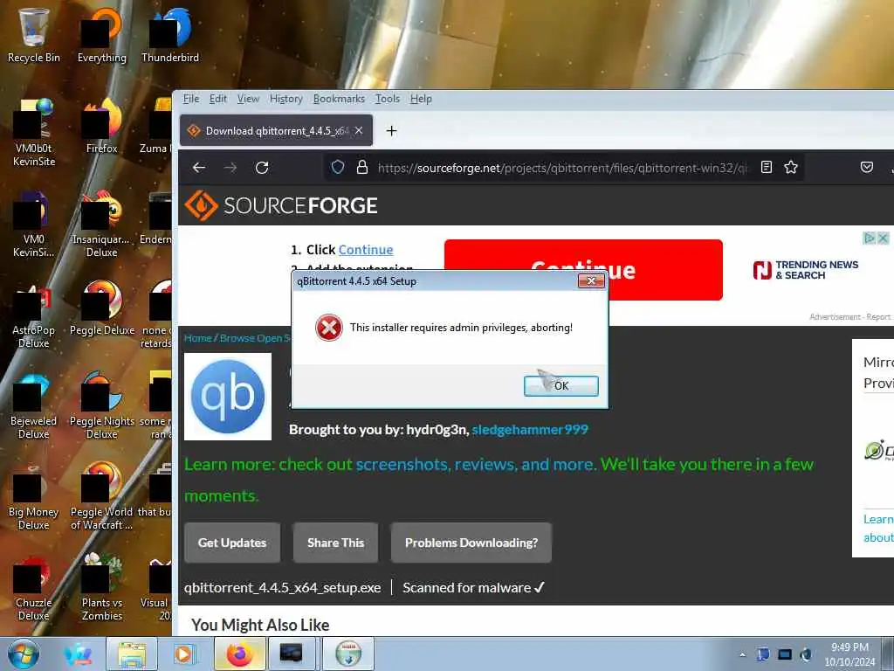Open Bejeweled Deluxe desktop icon

(x=34, y=405)
